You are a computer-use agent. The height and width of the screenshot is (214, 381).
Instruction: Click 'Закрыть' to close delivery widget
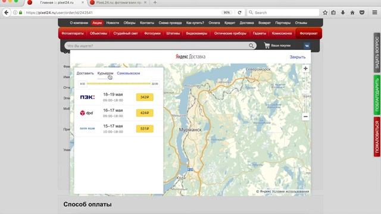click(298, 57)
